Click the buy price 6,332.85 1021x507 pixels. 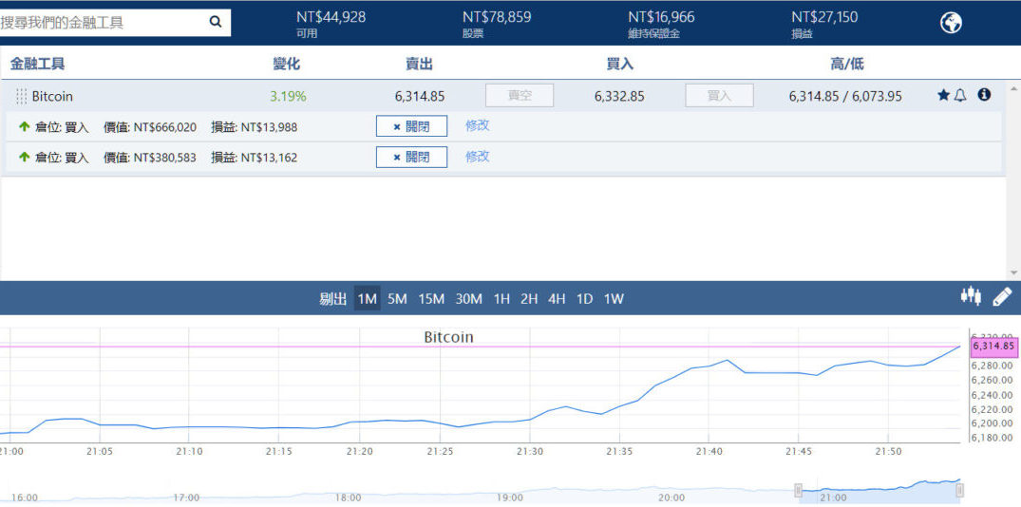[619, 96]
